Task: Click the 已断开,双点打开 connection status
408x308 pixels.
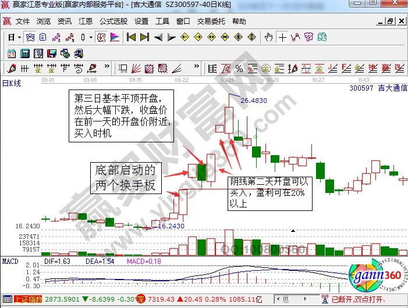Action: (358, 299)
